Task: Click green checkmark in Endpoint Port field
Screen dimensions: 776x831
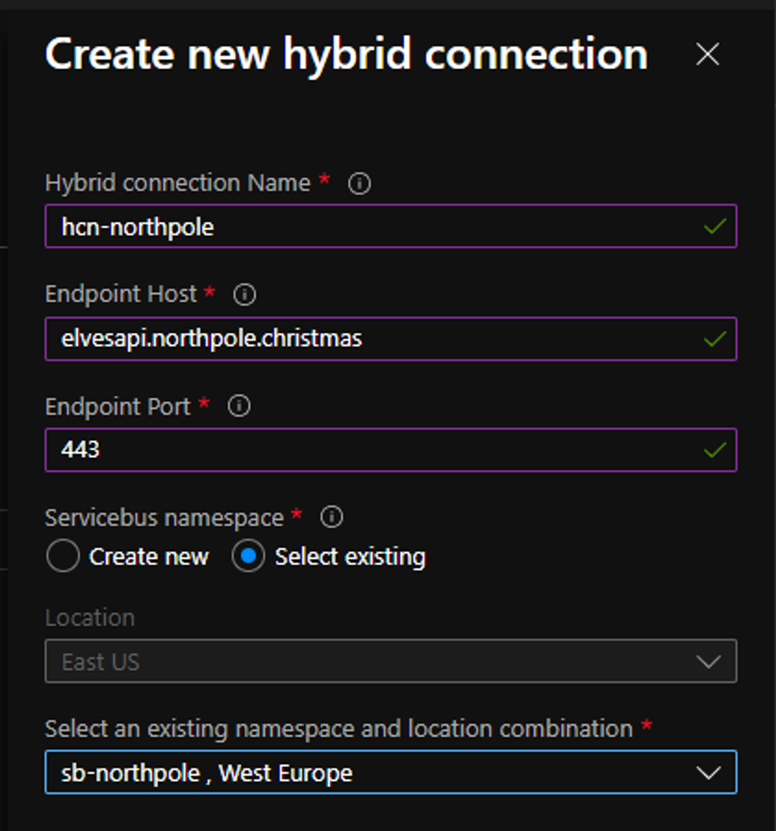Action: pyautogui.click(x=715, y=450)
